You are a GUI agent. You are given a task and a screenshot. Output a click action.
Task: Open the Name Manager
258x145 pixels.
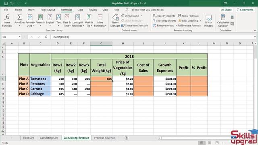[x=115, y=21]
